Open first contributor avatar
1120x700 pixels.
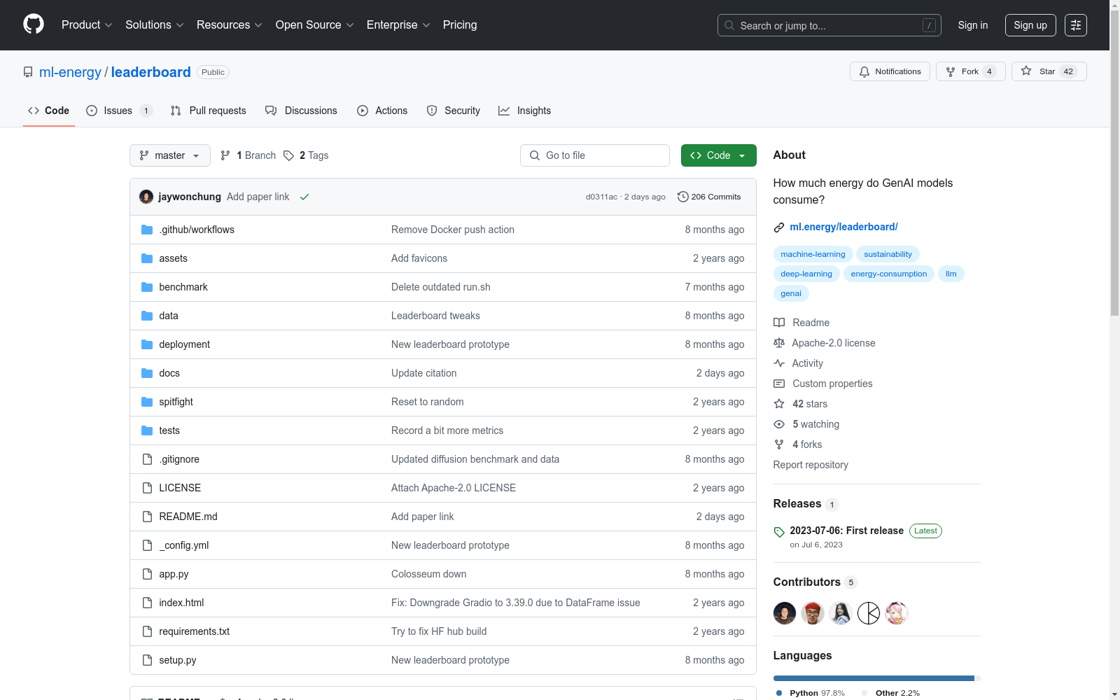tap(785, 613)
